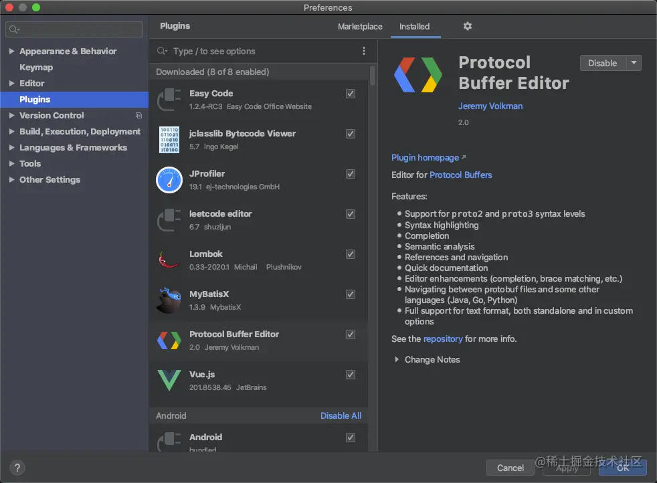Select the JProfiler plugin row title

point(207,173)
